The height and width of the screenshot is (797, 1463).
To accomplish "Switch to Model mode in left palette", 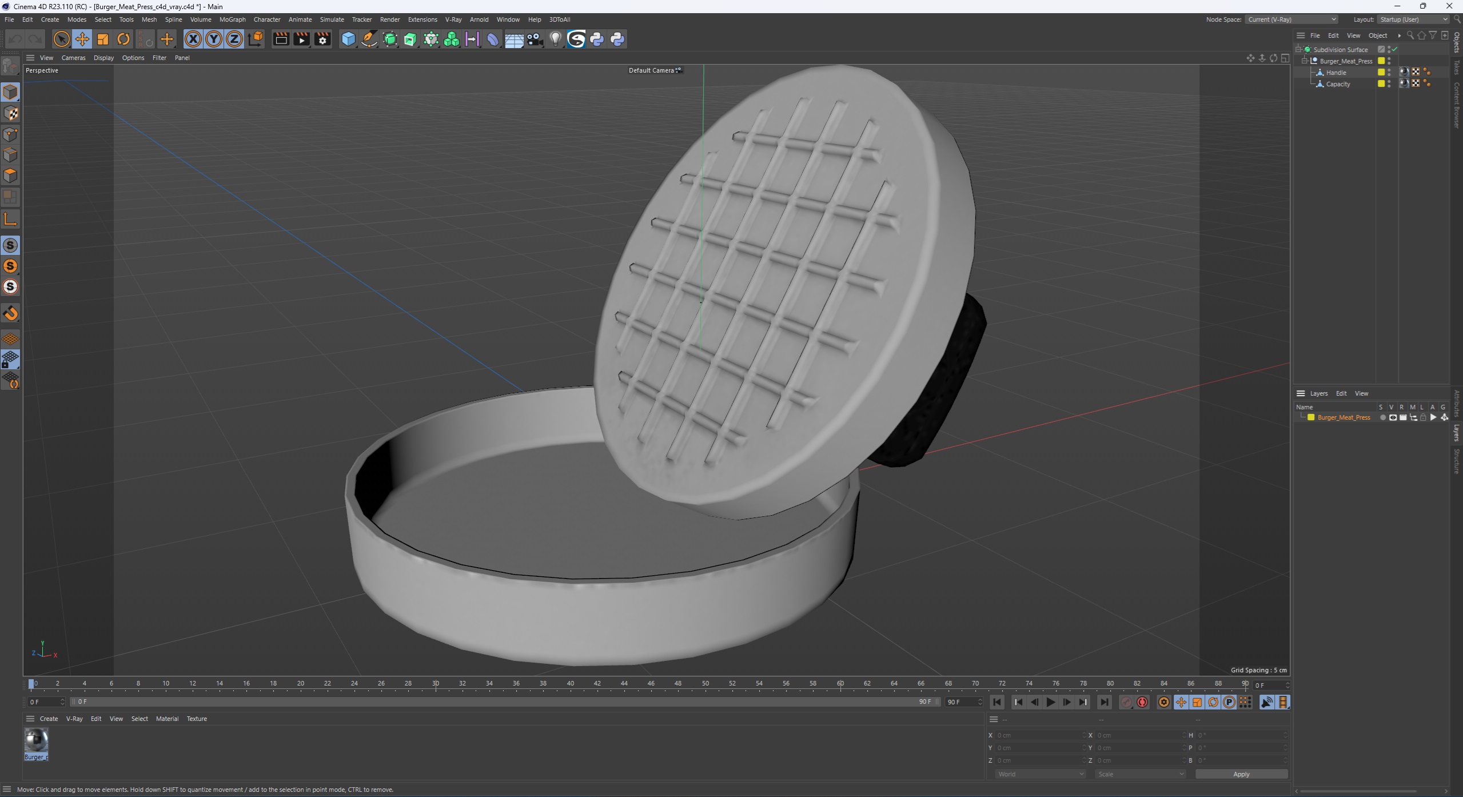I will coord(10,91).
